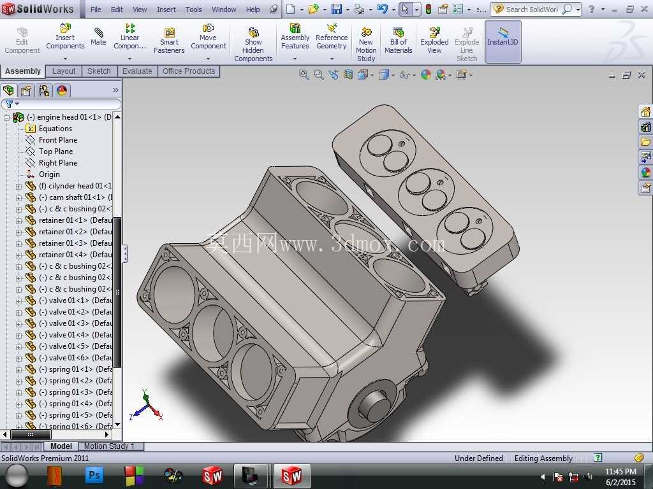Image resolution: width=653 pixels, height=489 pixels.
Task: Open Assembly Features dropdown arrow
Action: pyautogui.click(x=295, y=59)
